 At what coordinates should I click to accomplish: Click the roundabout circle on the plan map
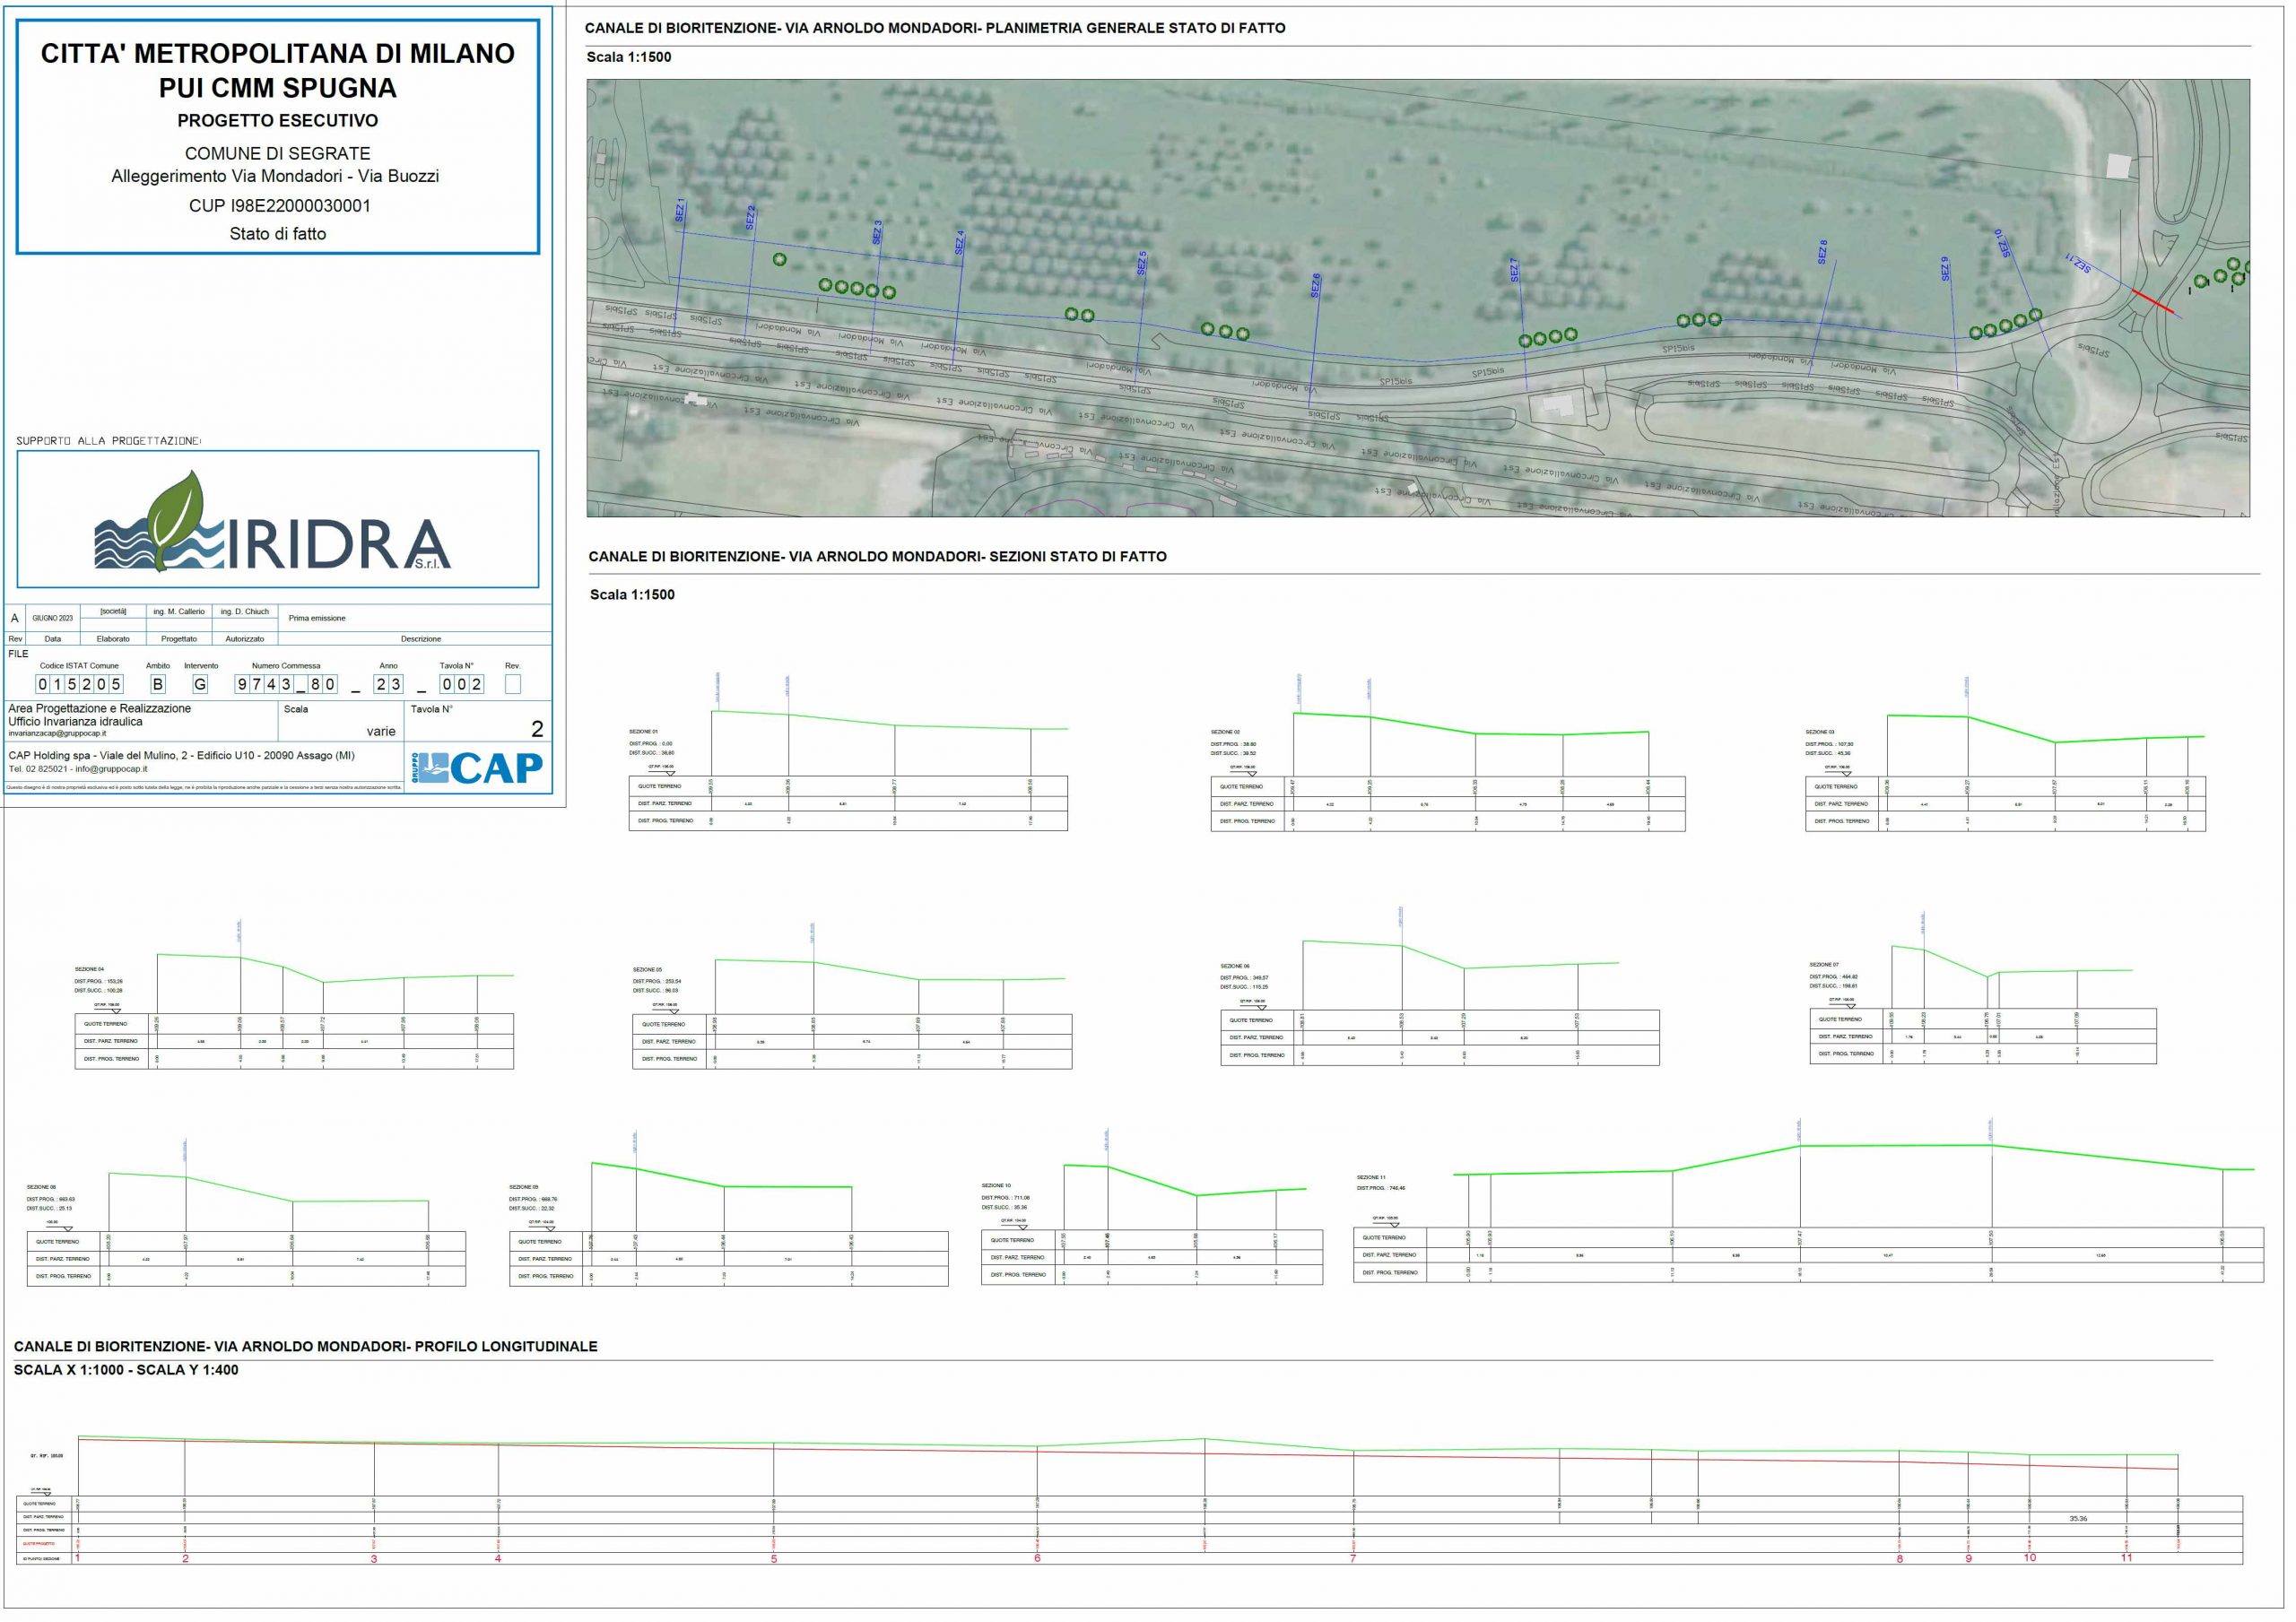[x=2086, y=390]
